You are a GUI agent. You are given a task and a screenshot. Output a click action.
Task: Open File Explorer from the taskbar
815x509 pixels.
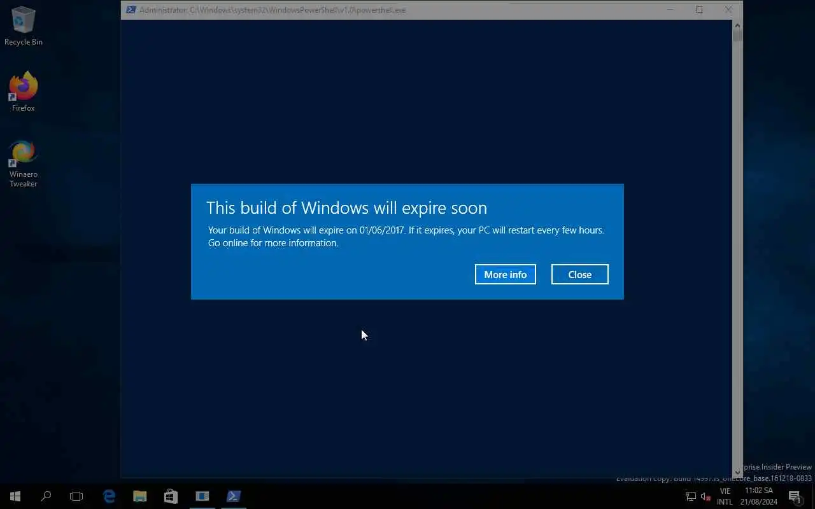(140, 496)
